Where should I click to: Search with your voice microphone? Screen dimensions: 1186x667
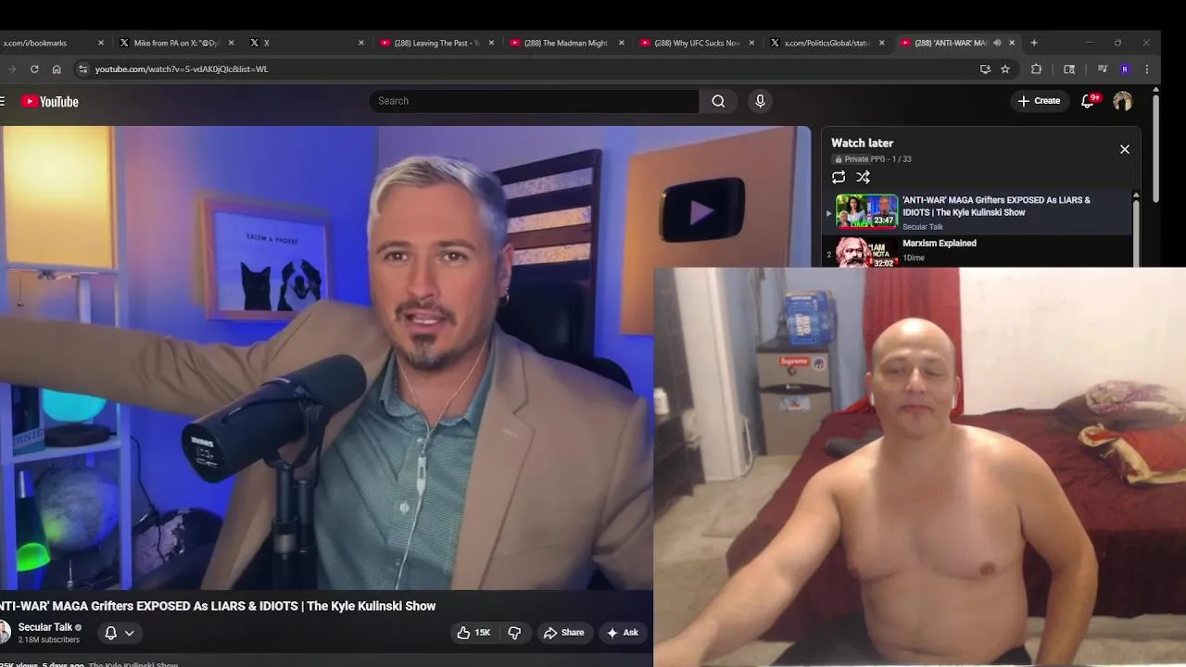click(x=760, y=101)
